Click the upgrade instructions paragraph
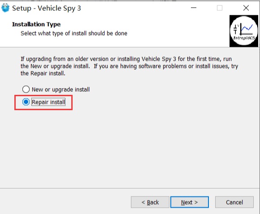 (130, 66)
